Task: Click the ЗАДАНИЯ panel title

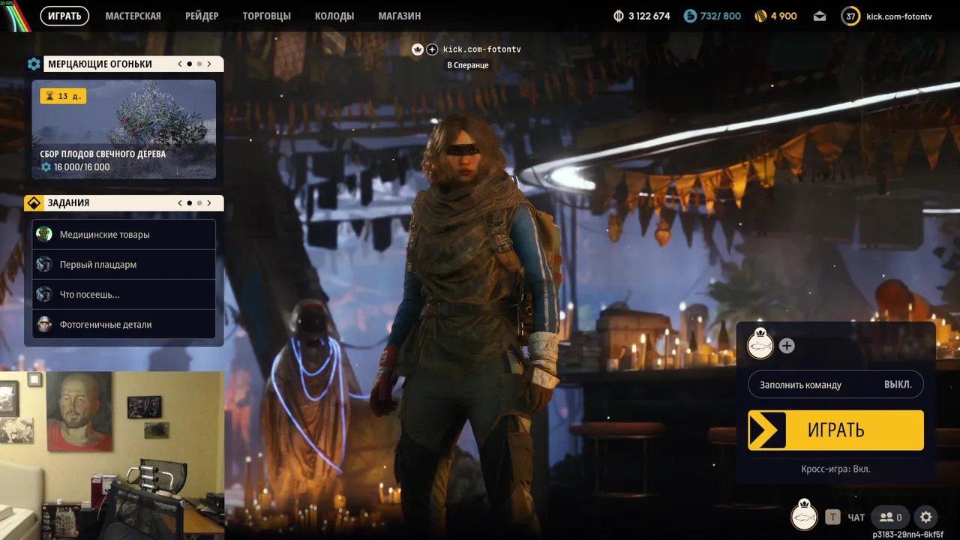Action: 68,203
